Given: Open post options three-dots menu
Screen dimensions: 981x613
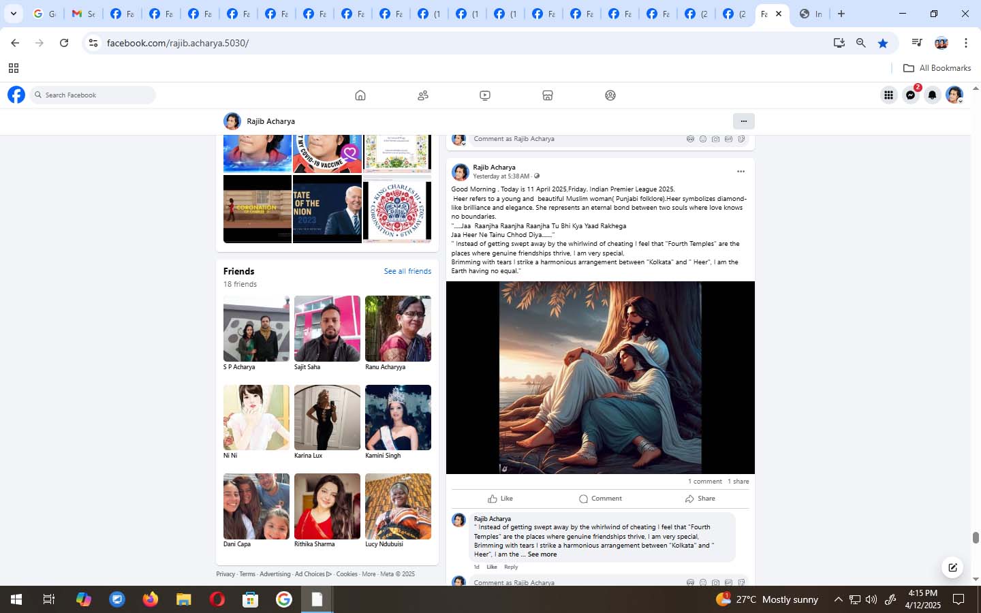Looking at the screenshot, I should click(x=741, y=172).
